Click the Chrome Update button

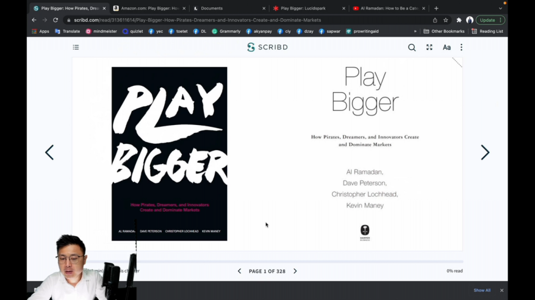coord(490,20)
